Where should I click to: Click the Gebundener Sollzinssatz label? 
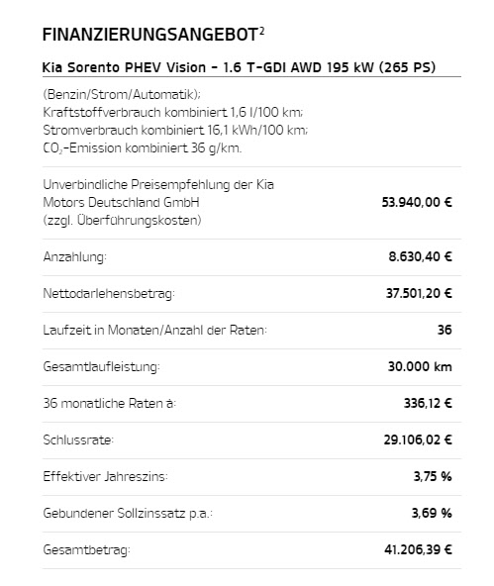pos(128,513)
